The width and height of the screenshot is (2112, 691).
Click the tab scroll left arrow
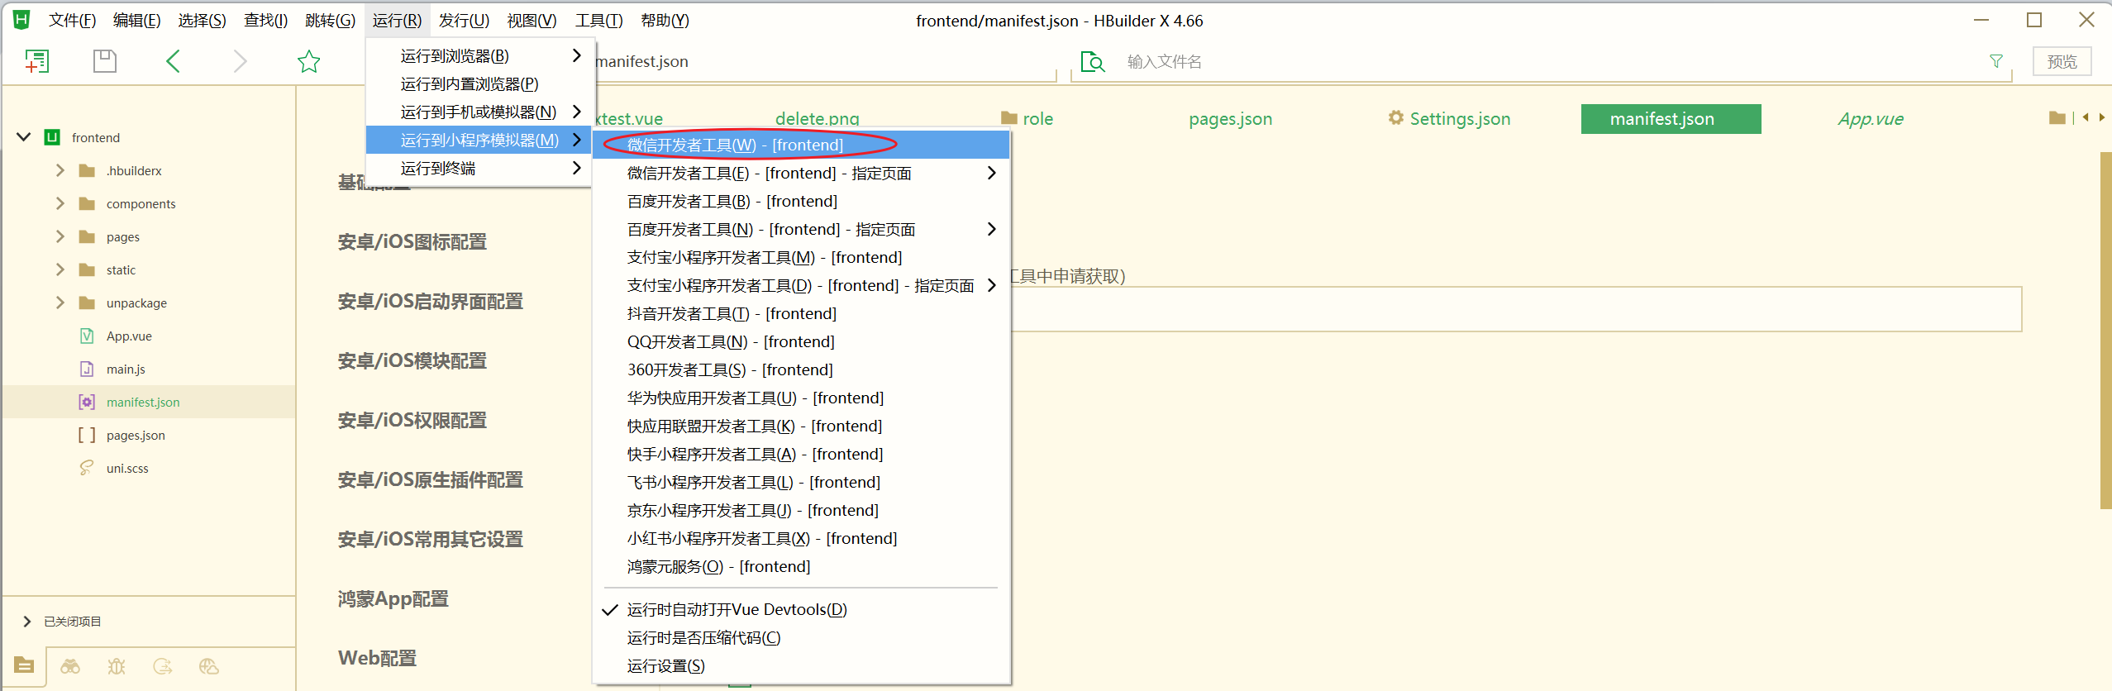tap(2086, 117)
